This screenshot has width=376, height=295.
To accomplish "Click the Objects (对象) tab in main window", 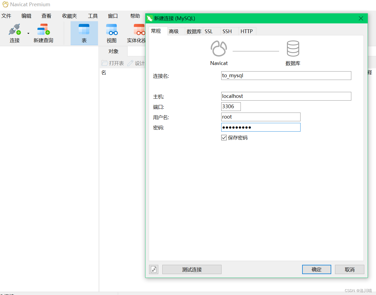I will click(x=113, y=51).
